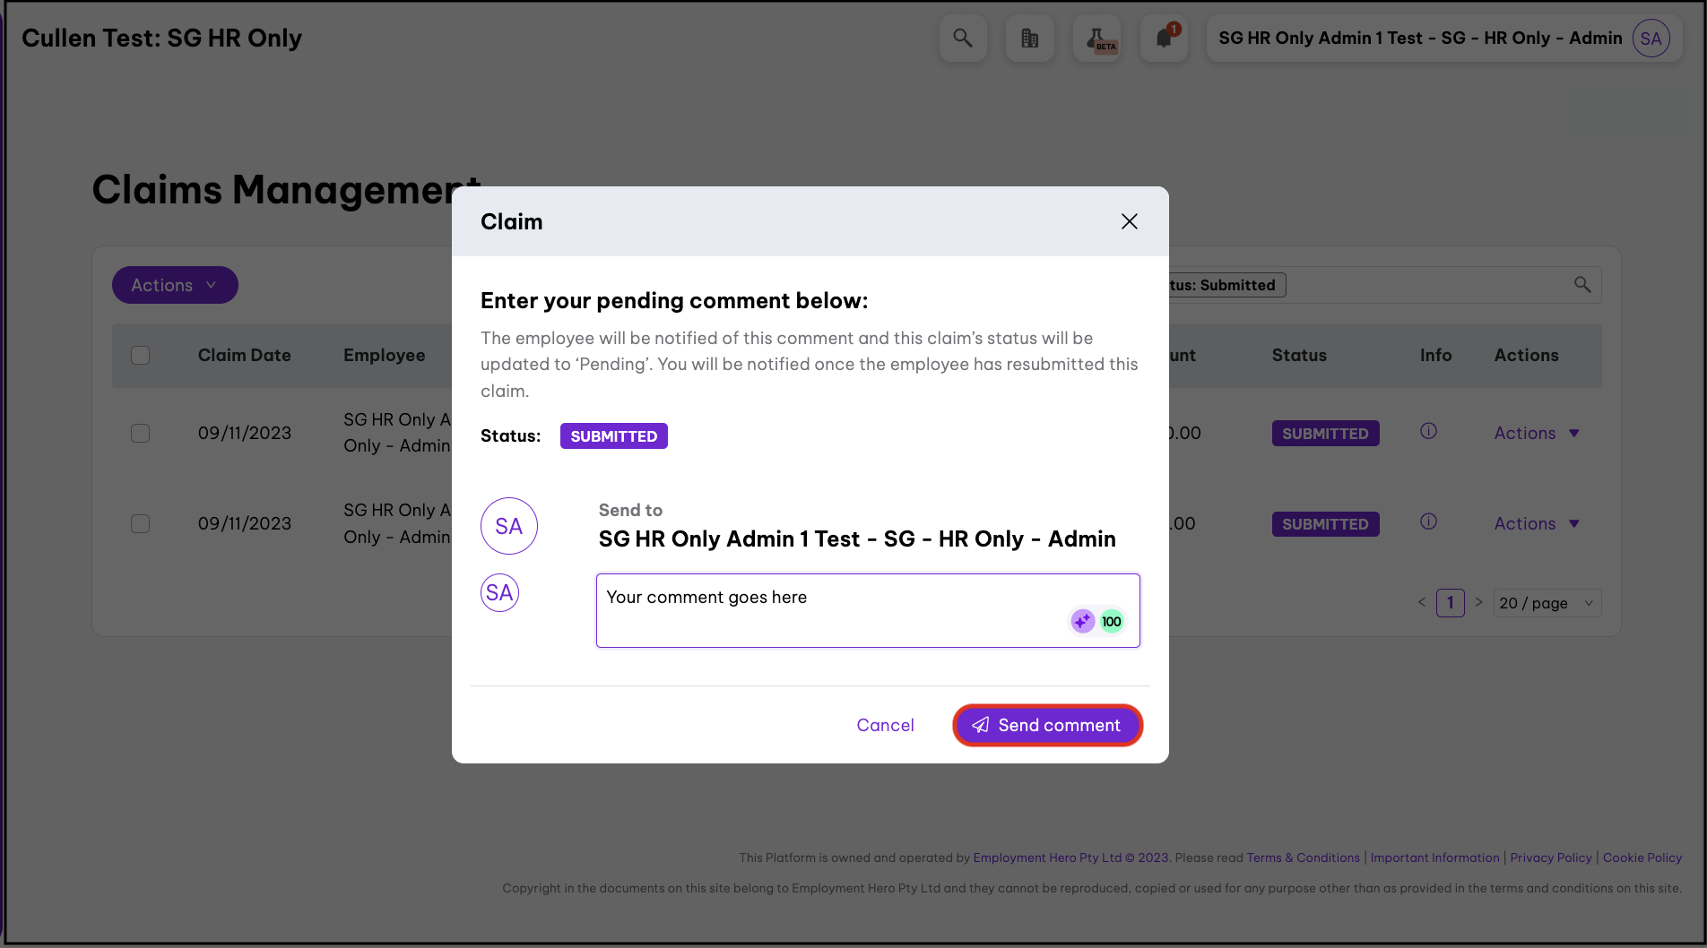The height and width of the screenshot is (948, 1707).
Task: Click Cancel in the Claim dialog
Action: 885,725
